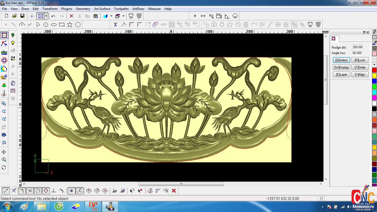Open the blue cube render dropdown arrow

[111, 16]
